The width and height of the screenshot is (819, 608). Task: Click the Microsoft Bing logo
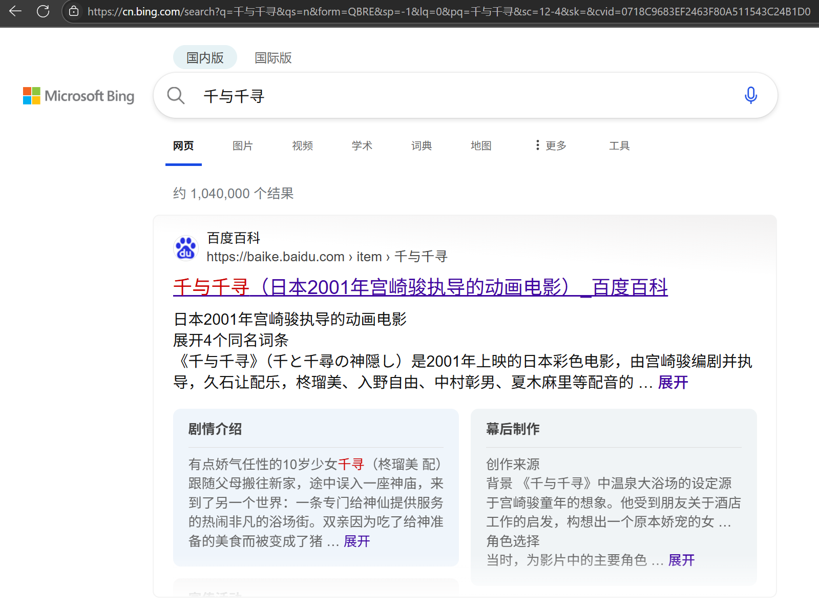click(x=78, y=96)
